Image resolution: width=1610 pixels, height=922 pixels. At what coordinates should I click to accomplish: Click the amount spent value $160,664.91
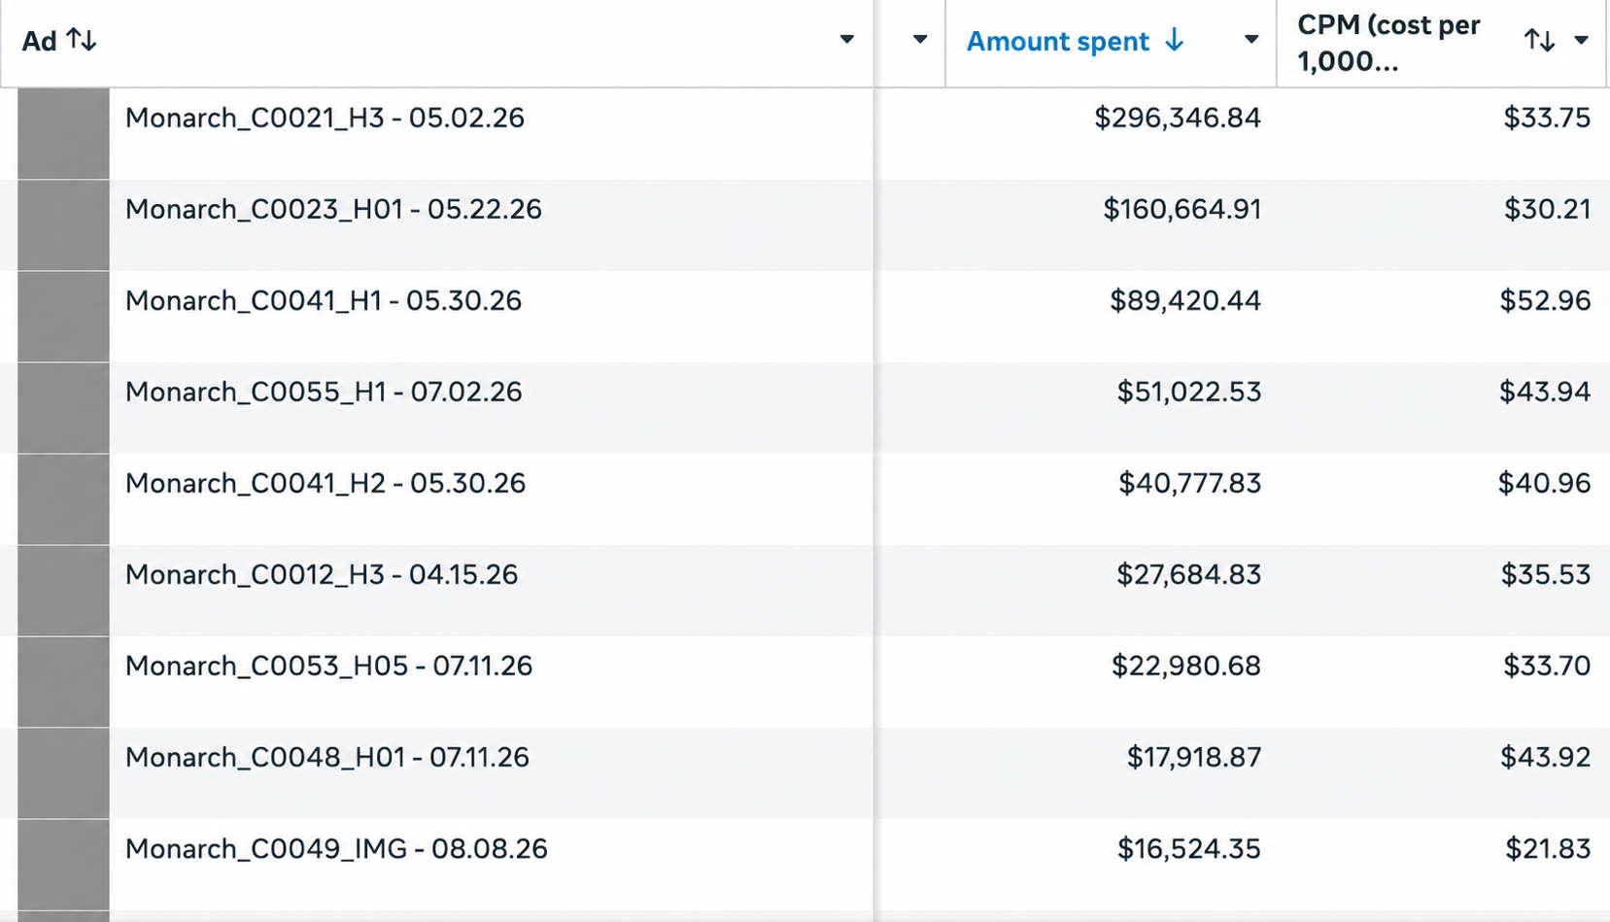(x=1182, y=210)
